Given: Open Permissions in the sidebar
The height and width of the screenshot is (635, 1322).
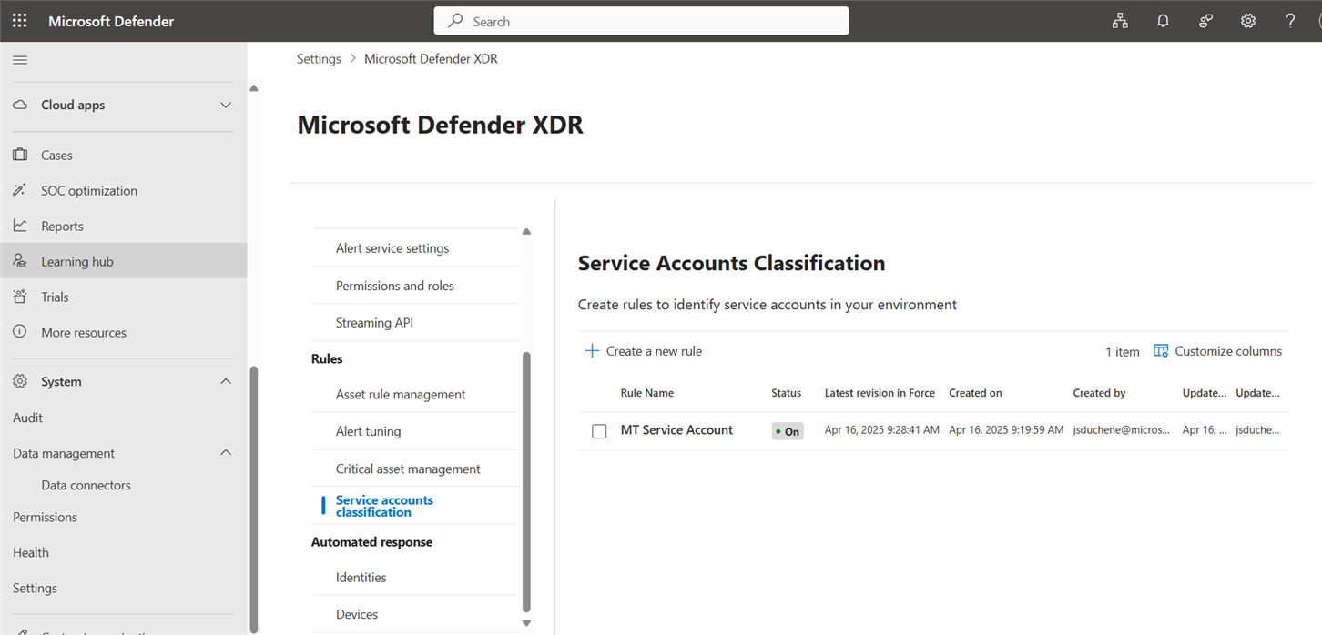Looking at the screenshot, I should [x=45, y=517].
